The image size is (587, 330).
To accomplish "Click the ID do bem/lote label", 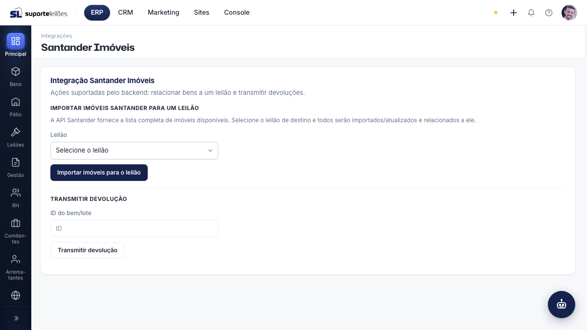I will 71,213.
